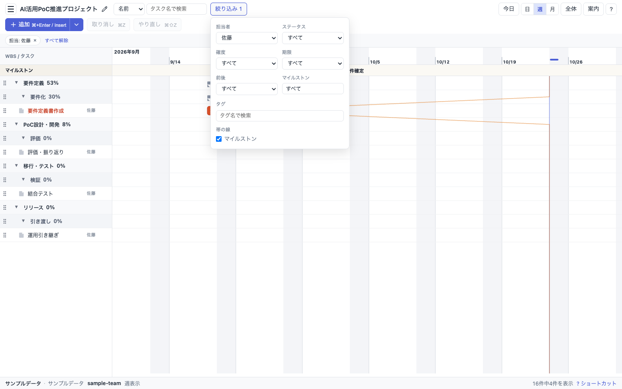Screen dimensions: 622x389
Task: Click the 案内 button
Action: tap(593, 9)
